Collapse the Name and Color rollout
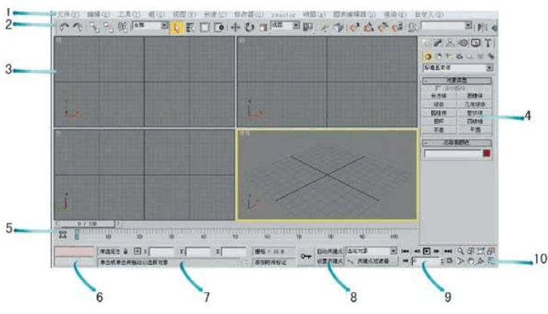548x314 pixels. [x=457, y=142]
